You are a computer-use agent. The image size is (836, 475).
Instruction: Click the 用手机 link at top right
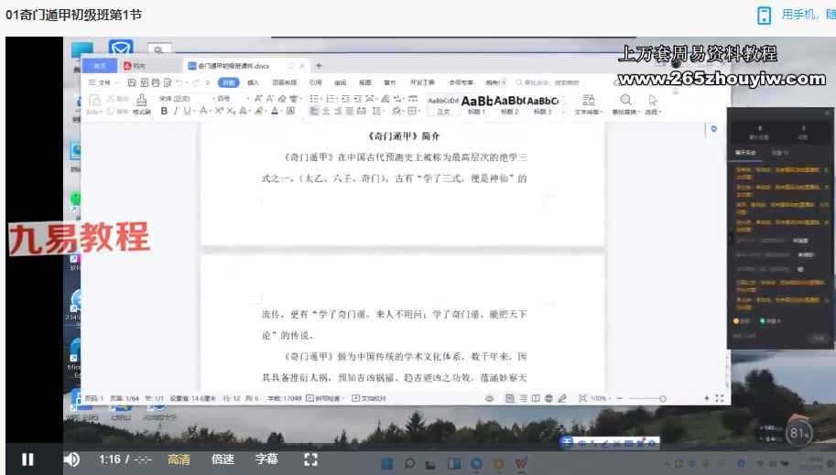click(x=806, y=15)
